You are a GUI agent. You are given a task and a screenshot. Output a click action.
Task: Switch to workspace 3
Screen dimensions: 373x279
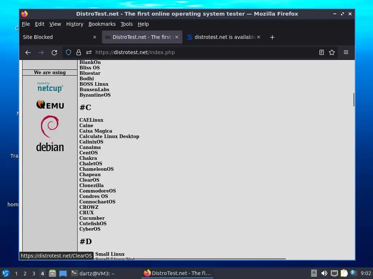(34, 274)
